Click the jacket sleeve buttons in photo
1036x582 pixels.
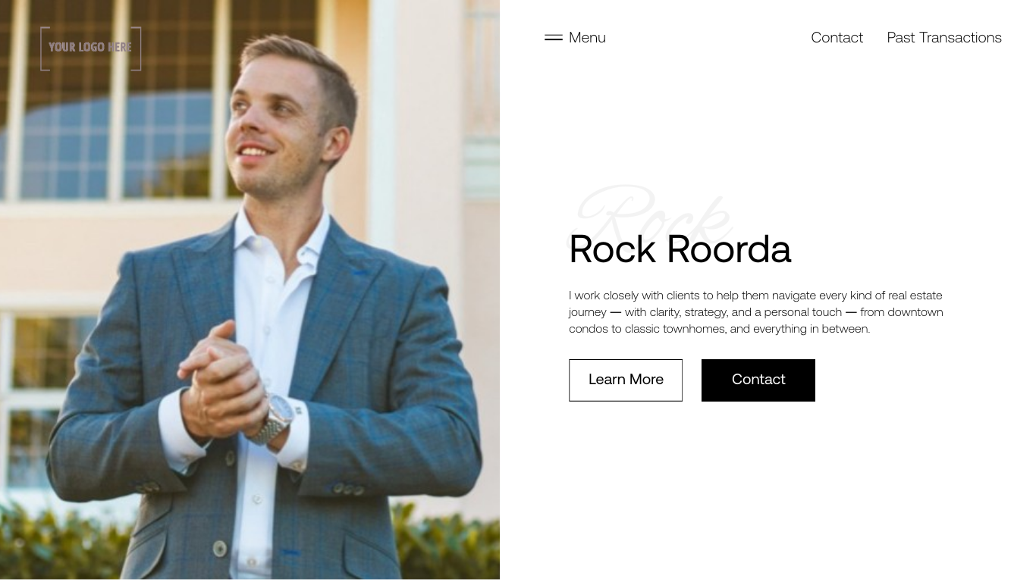click(348, 490)
